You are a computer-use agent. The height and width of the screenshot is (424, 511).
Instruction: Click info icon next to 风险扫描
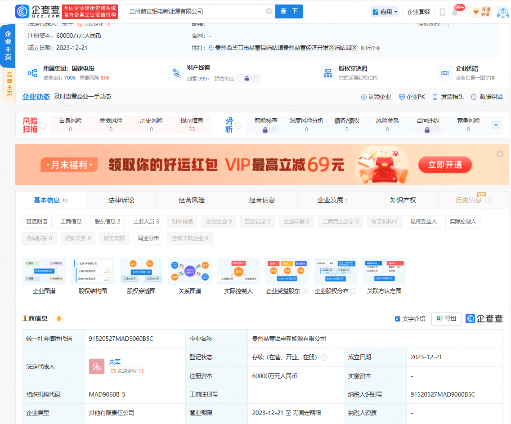pyautogui.click(x=43, y=125)
